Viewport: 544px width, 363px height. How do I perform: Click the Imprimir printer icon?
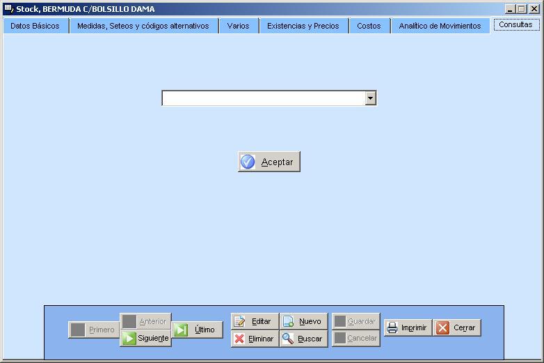point(393,327)
